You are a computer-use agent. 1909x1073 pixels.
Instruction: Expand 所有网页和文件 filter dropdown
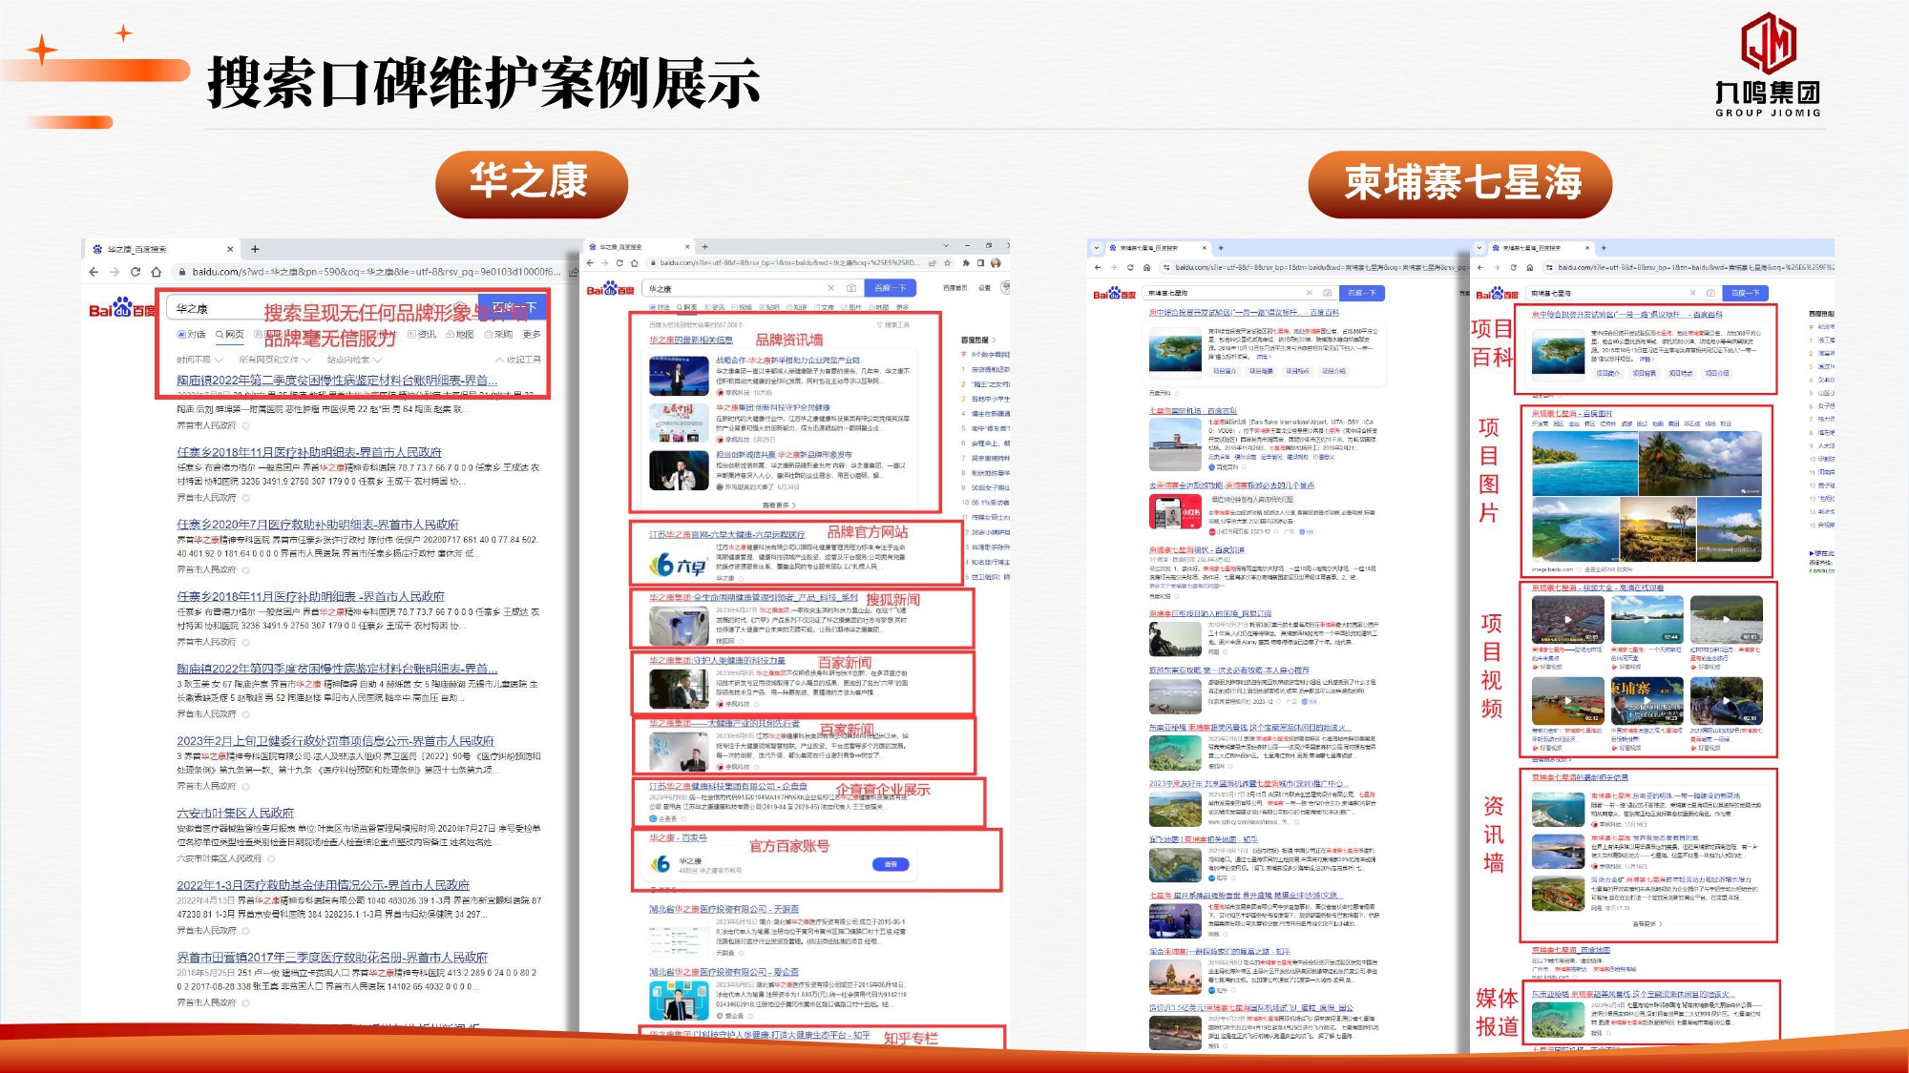tap(275, 360)
